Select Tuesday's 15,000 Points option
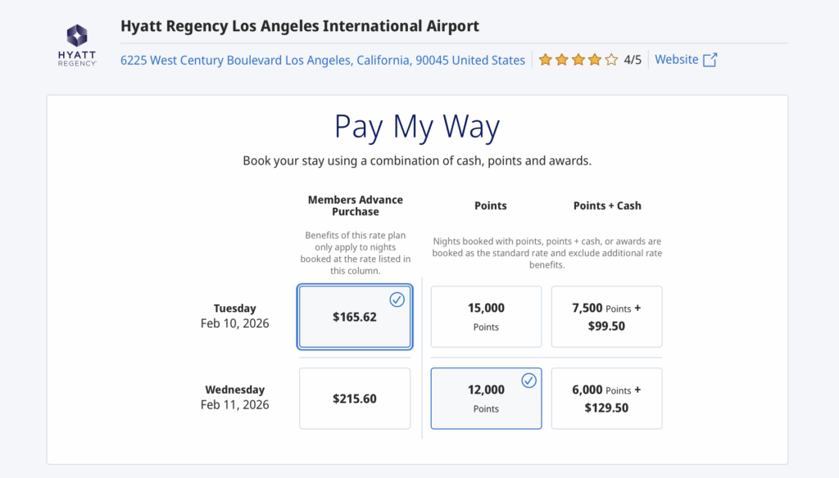The image size is (839, 478). pos(486,317)
